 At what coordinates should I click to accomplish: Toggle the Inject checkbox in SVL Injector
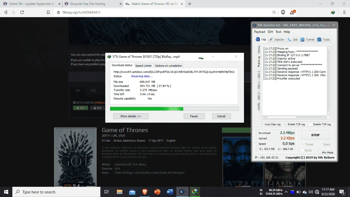coord(321,144)
